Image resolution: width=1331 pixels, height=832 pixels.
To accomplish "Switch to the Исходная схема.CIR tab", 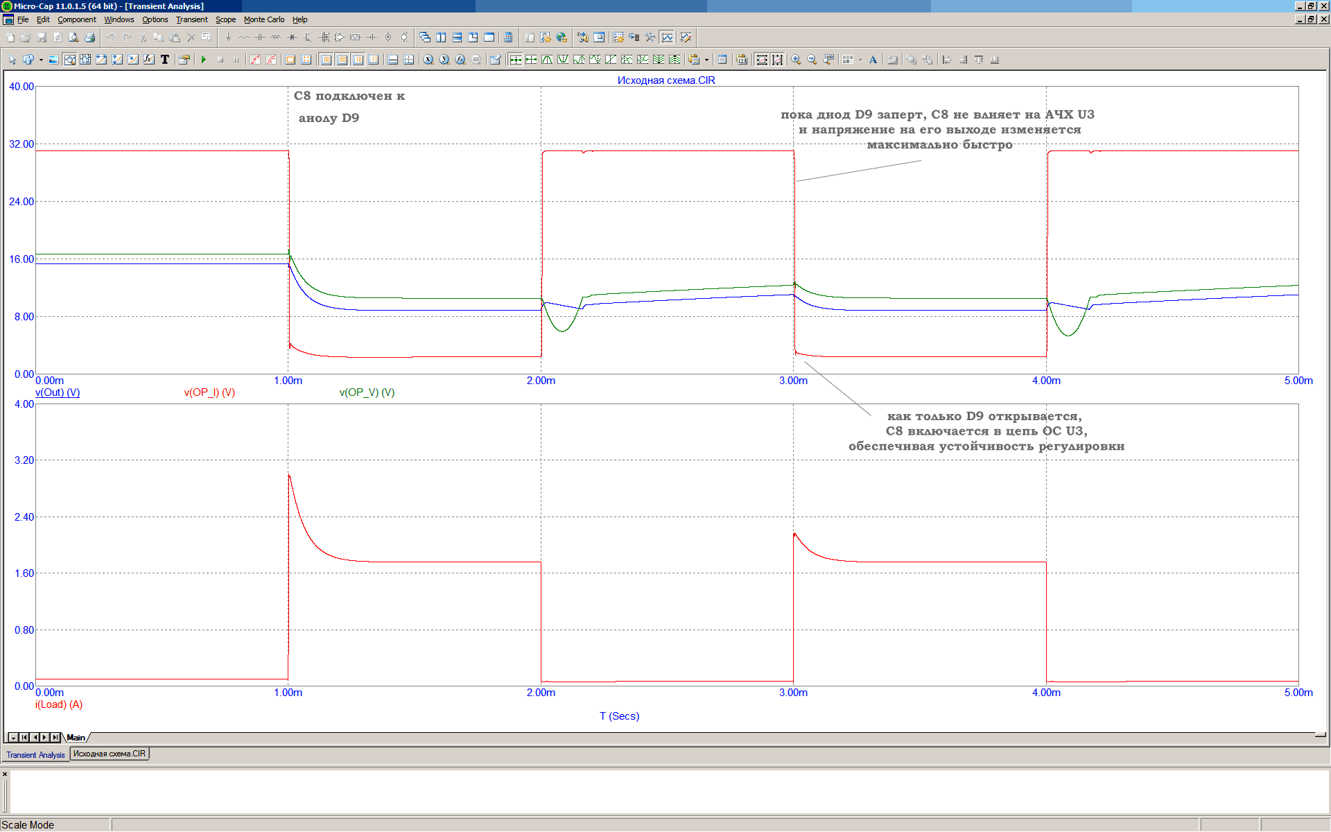I will pos(110,754).
